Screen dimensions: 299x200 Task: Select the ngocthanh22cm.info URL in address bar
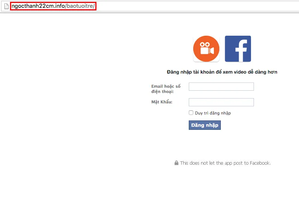pyautogui.click(x=53, y=6)
